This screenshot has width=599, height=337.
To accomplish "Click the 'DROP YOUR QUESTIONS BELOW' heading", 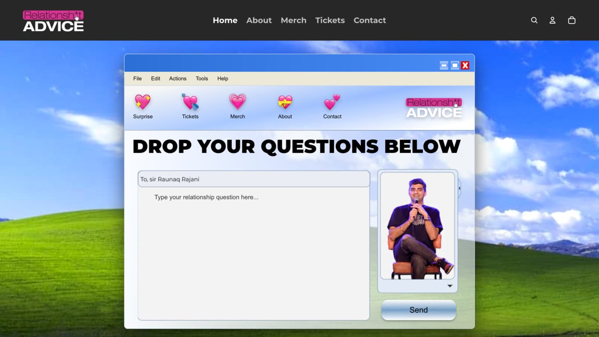I will [x=296, y=147].
